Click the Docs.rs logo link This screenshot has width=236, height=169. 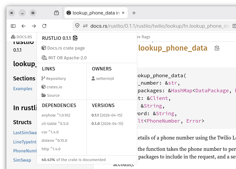point(22,37)
